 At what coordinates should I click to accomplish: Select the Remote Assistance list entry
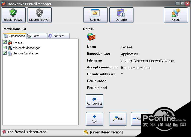[25, 53]
